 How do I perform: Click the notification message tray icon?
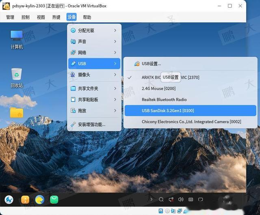click(x=201, y=199)
